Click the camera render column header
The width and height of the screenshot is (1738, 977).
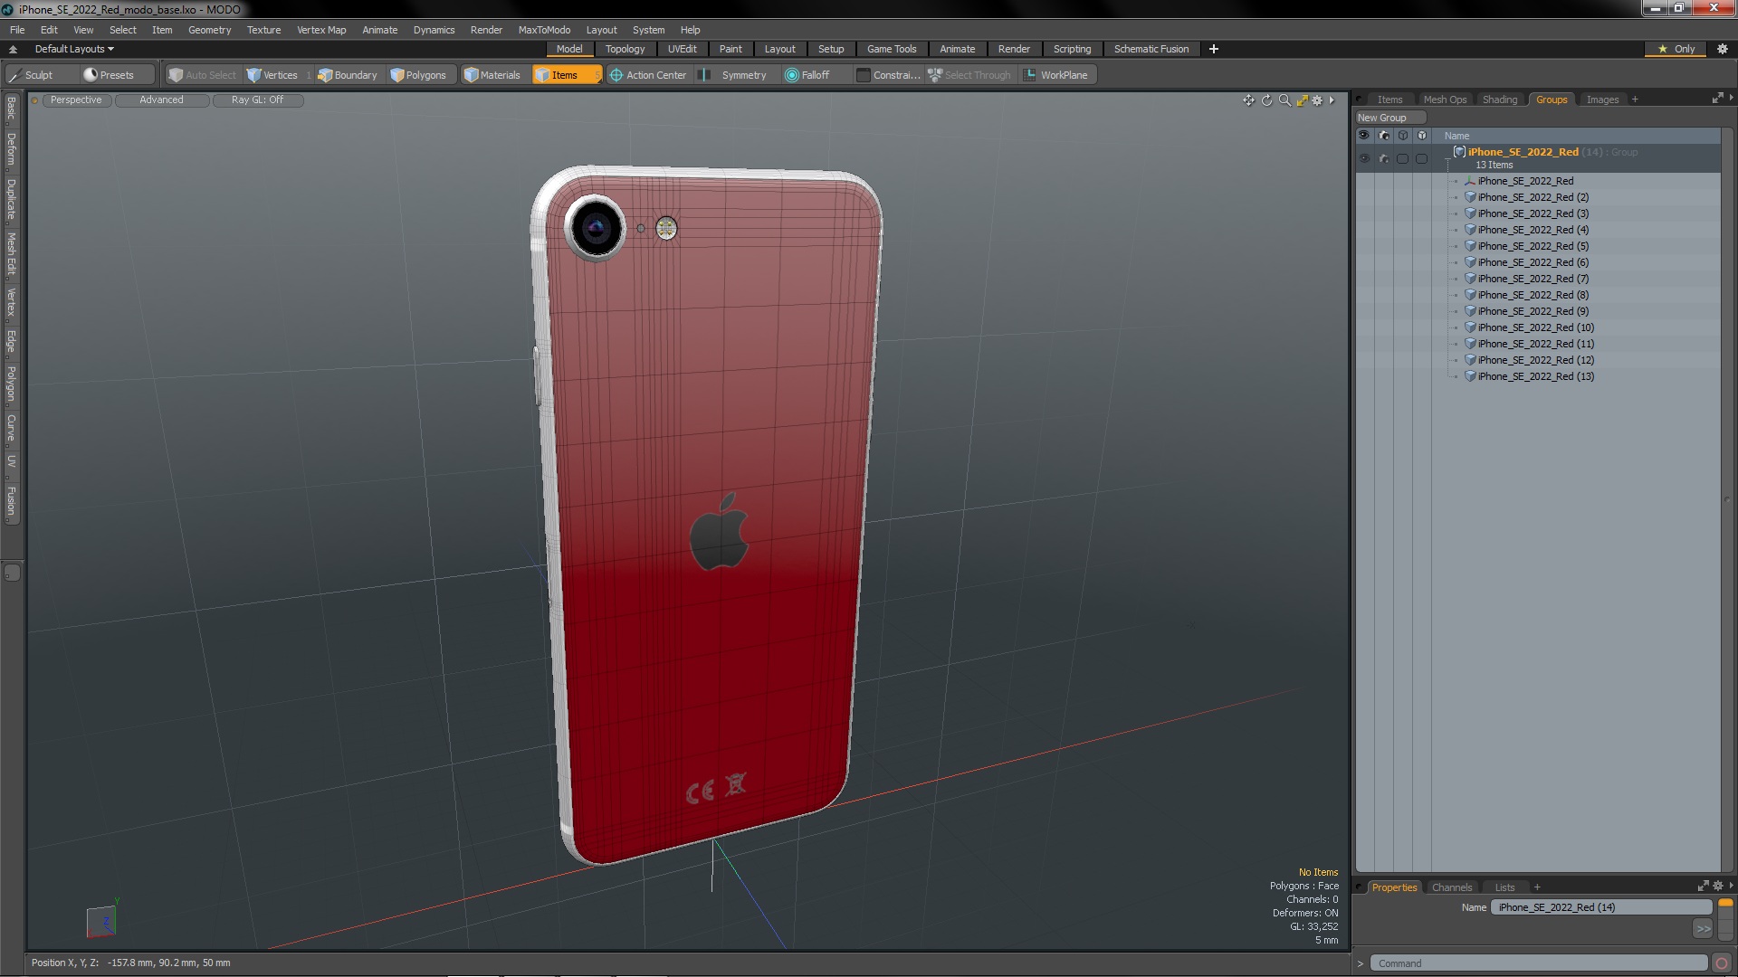pos(1384,136)
